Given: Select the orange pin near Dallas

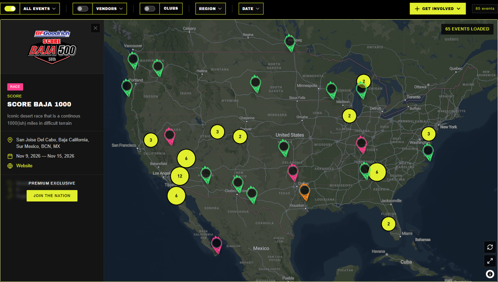Looking at the screenshot, I should click(305, 192).
